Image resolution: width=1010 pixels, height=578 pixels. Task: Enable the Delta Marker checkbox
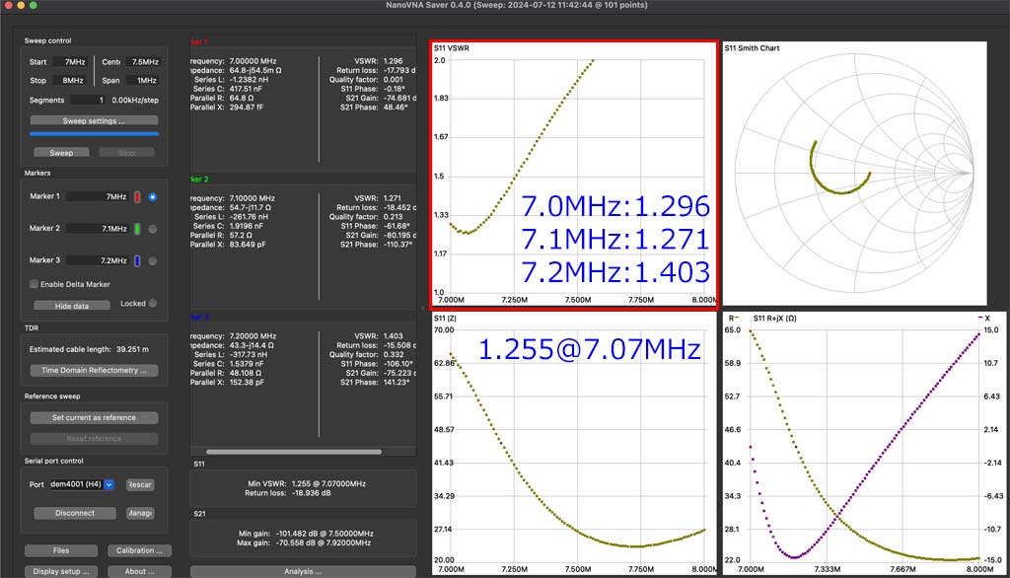[x=33, y=284]
